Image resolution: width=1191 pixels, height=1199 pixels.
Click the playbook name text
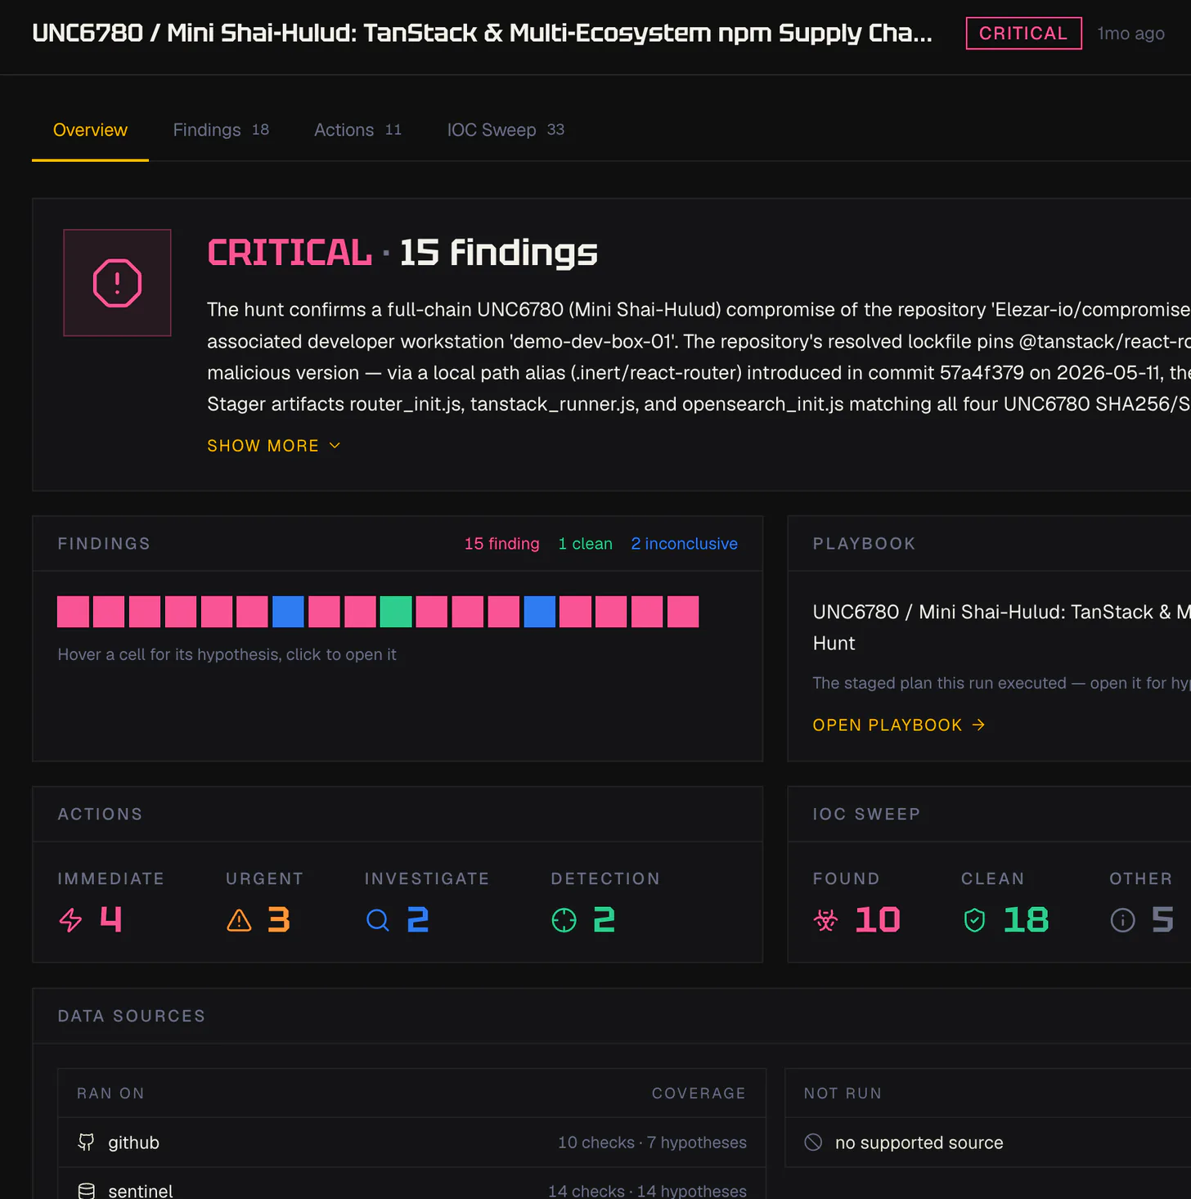click(x=1001, y=627)
